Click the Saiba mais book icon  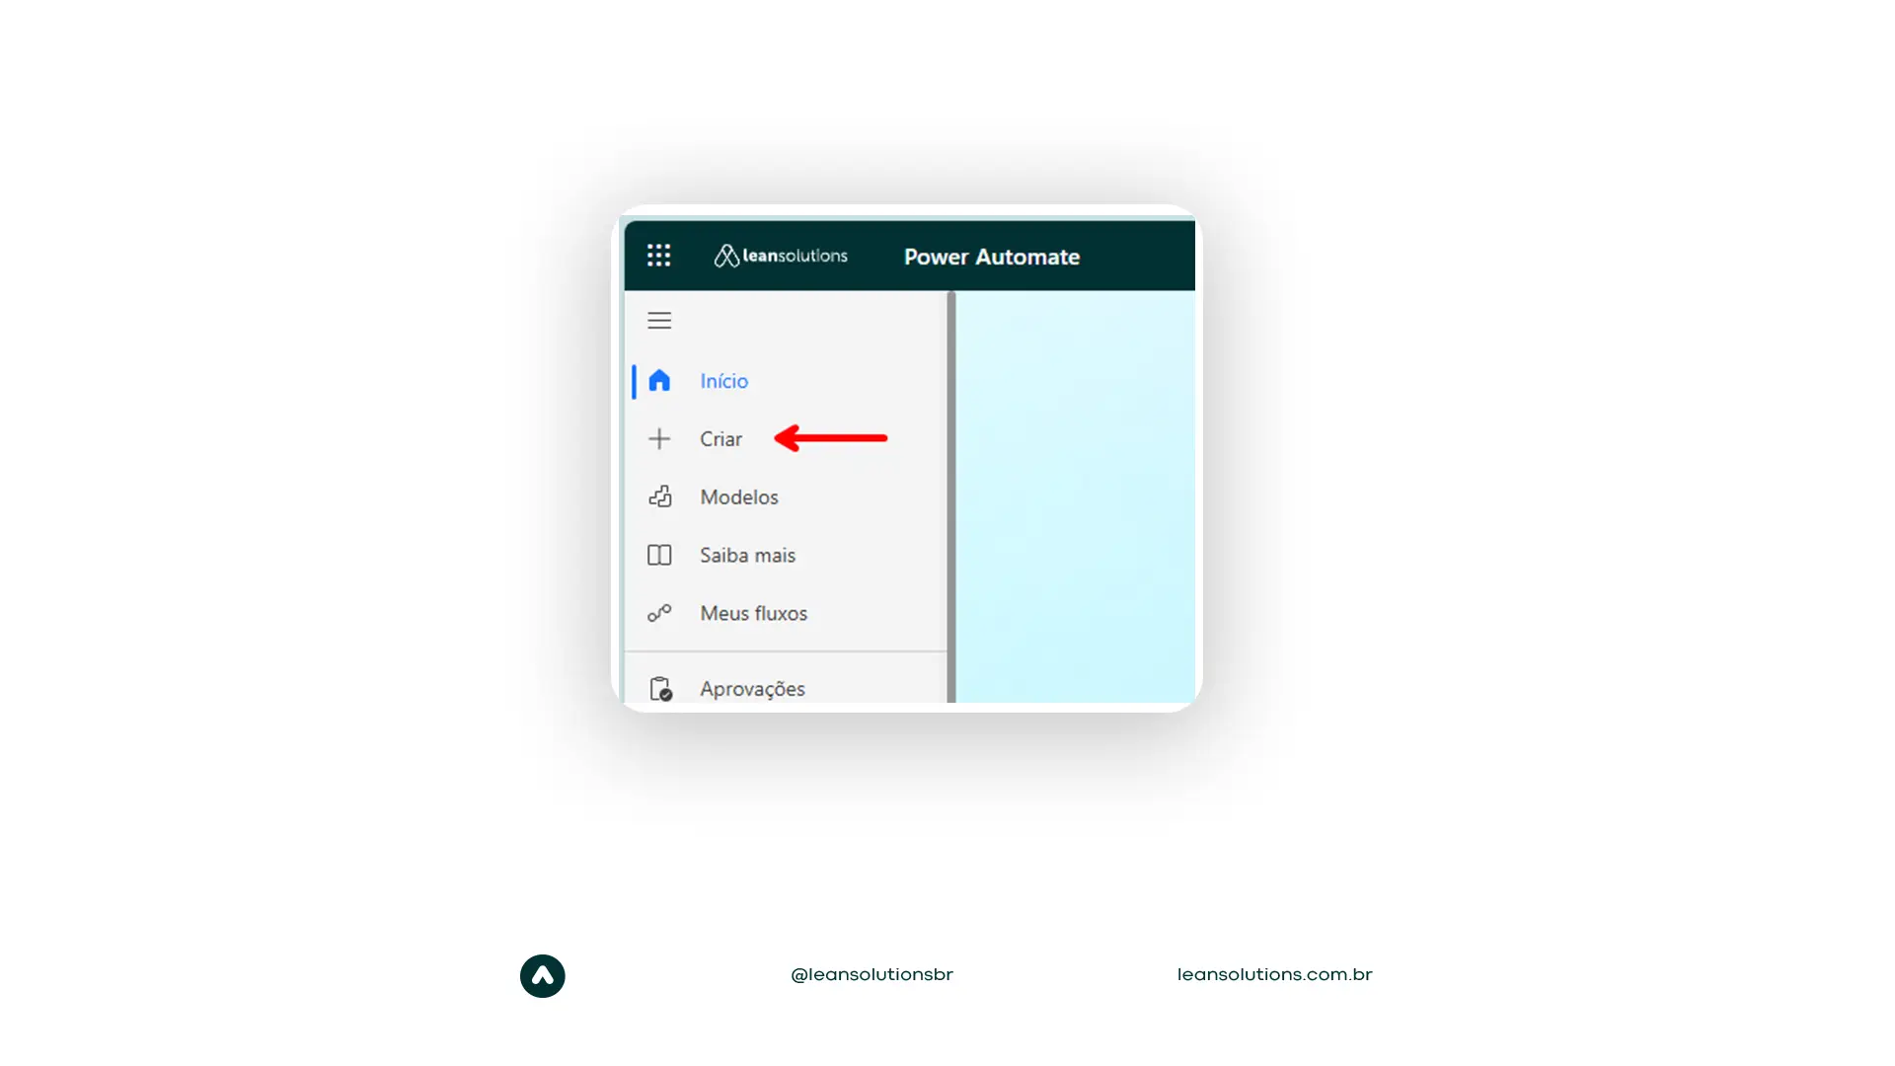(659, 555)
